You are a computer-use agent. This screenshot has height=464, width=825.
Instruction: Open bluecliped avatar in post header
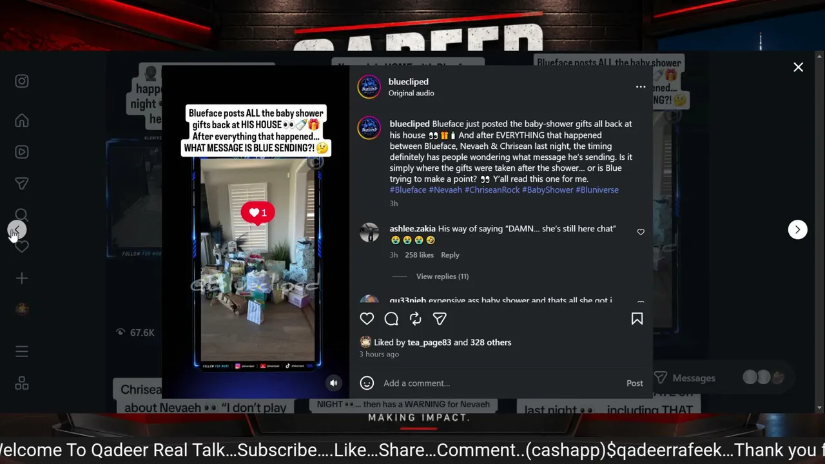click(369, 87)
